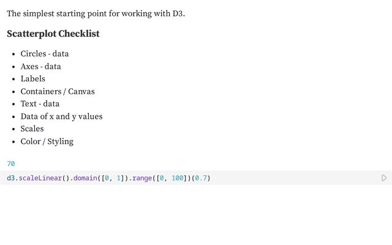Click the 'Data of x and y values' item

click(x=61, y=116)
